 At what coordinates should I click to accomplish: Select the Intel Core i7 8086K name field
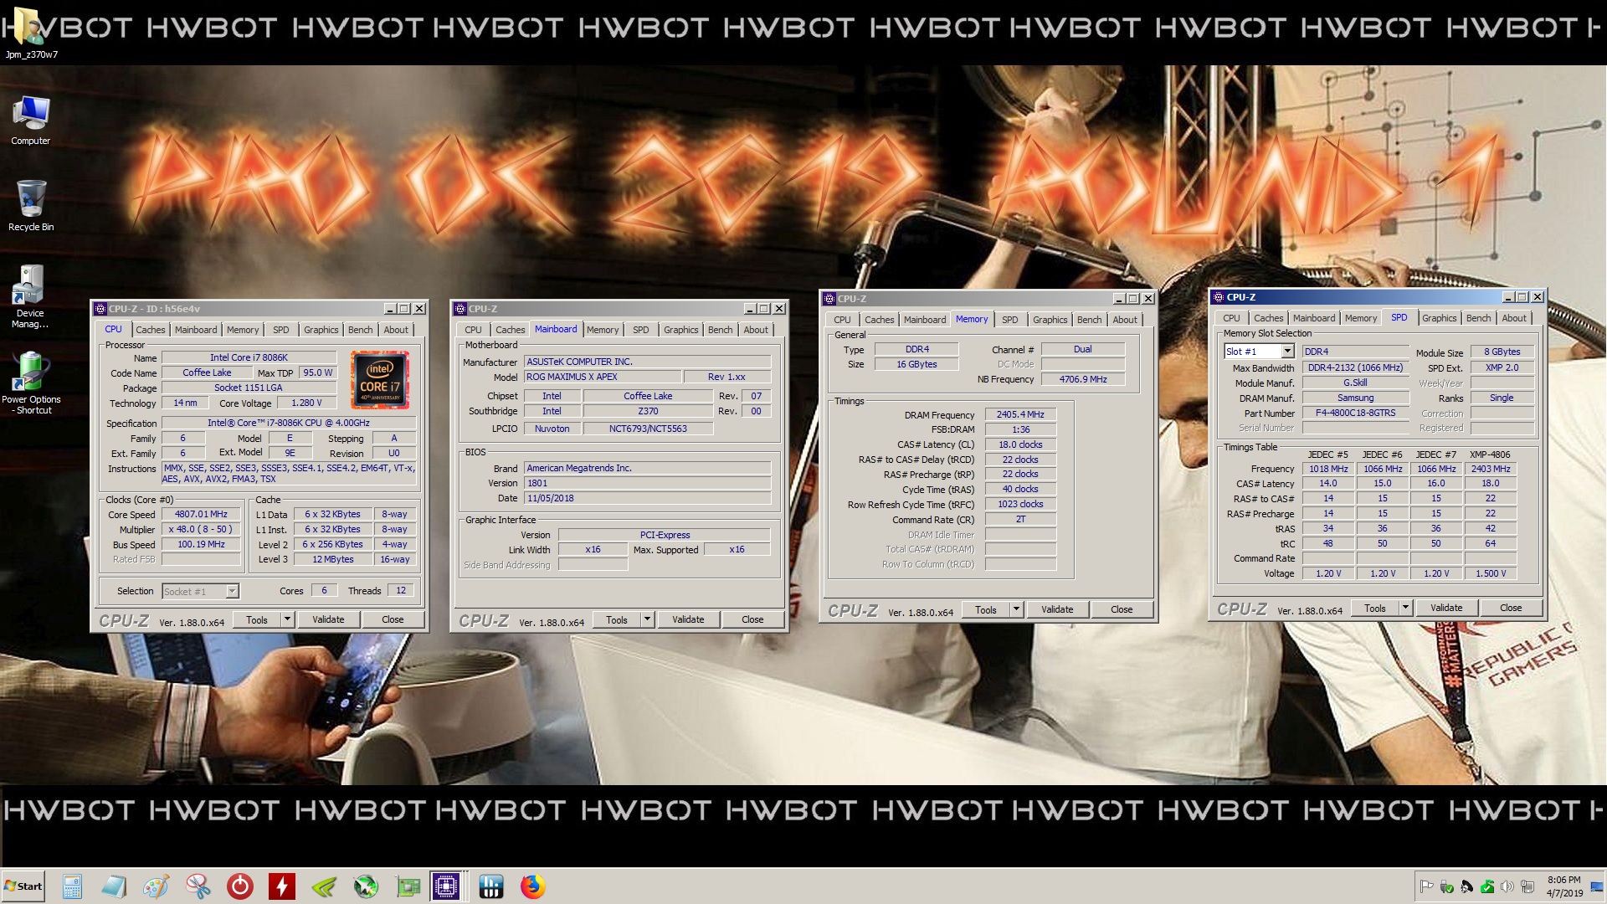(249, 357)
